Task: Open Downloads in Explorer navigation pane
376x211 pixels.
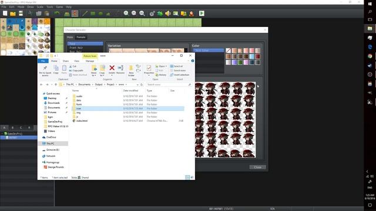Action: (x=53, y=103)
